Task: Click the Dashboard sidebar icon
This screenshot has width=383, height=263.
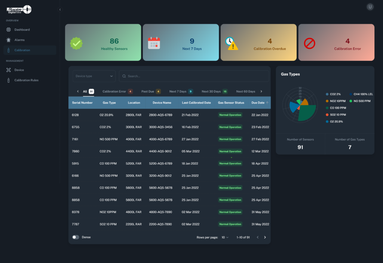Action: [x=9, y=30]
